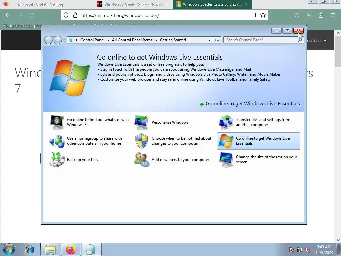Reload the page in Firefox
This screenshot has width=341, height=256.
click(x=32, y=15)
